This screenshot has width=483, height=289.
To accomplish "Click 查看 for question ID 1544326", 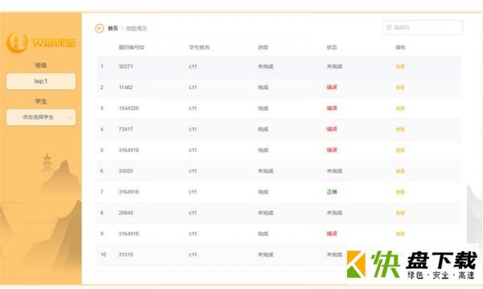I will [x=400, y=108].
